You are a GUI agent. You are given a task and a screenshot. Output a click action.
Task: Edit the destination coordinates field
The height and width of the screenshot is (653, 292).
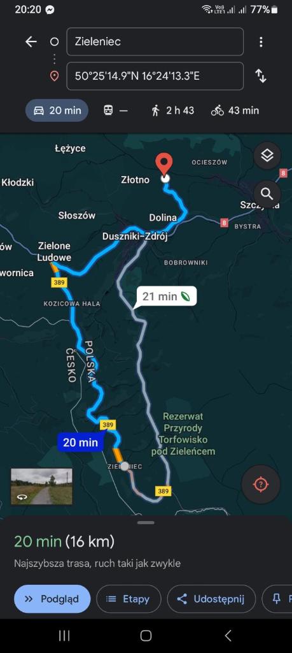click(x=155, y=76)
